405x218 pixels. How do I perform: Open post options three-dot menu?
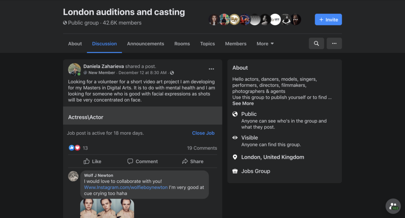211,69
